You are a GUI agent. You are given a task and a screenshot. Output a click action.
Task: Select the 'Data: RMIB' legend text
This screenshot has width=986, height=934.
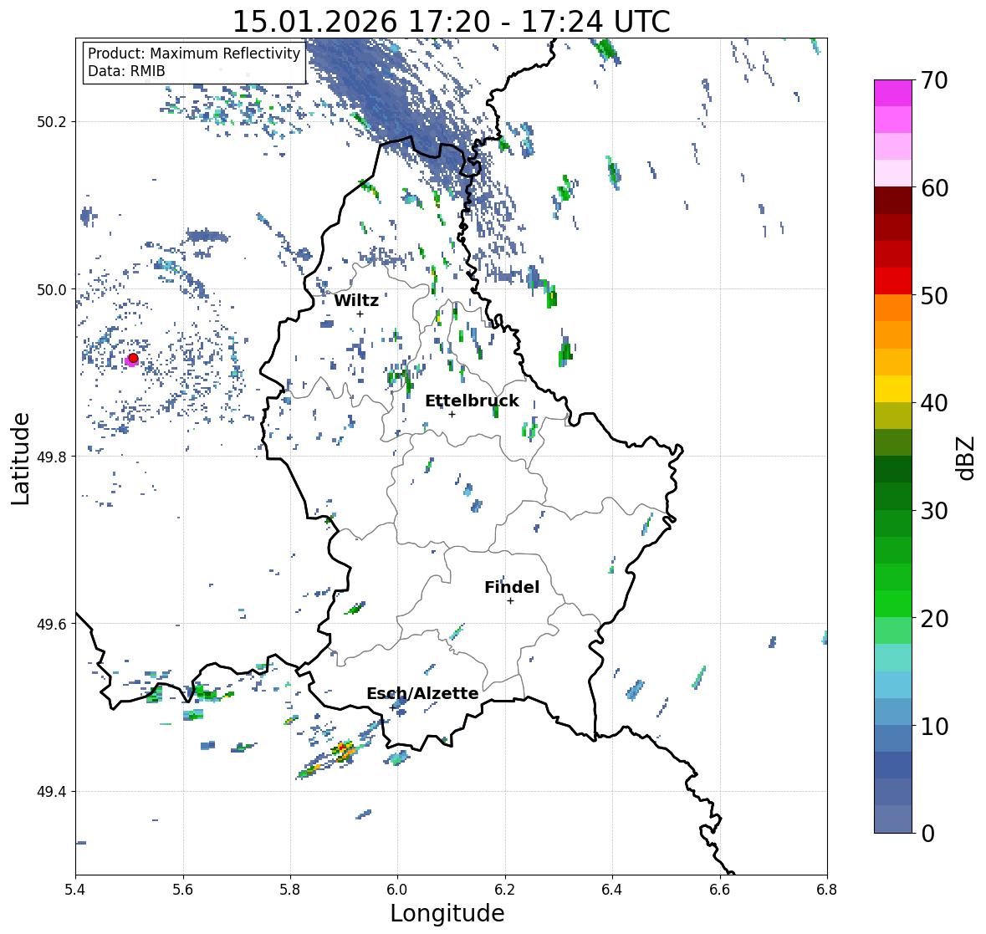point(126,71)
